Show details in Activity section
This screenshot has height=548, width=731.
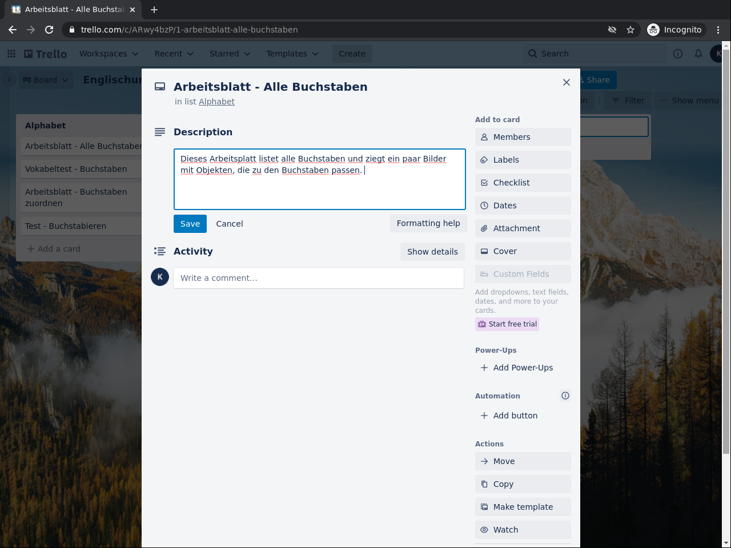(432, 252)
